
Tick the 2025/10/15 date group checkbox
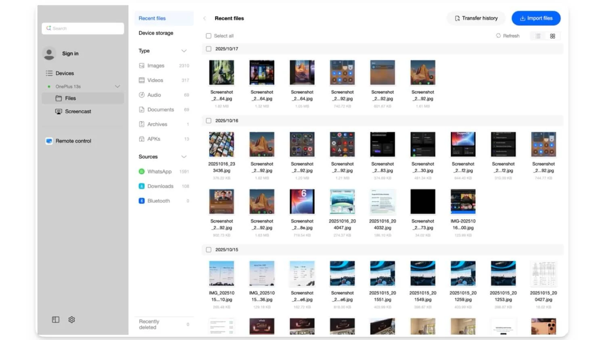[x=209, y=250]
